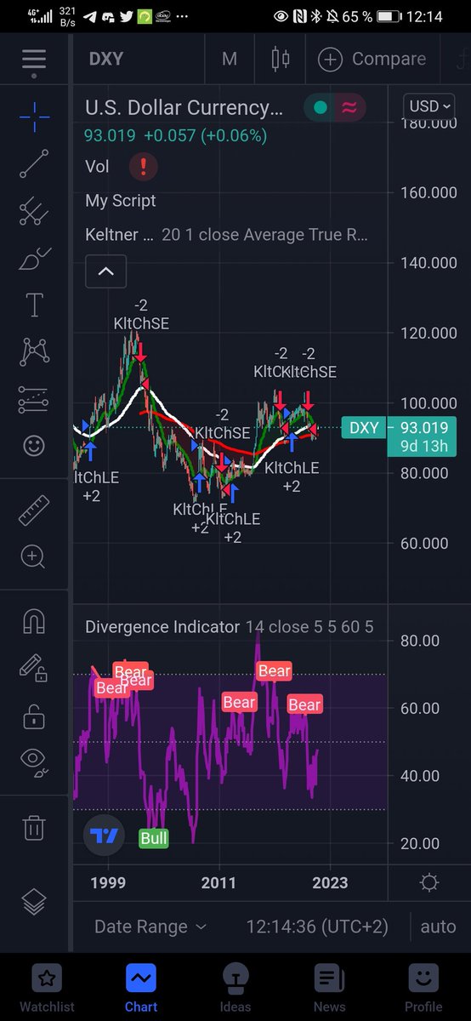
Task: Open the Ideas tab
Action: [x=235, y=987]
